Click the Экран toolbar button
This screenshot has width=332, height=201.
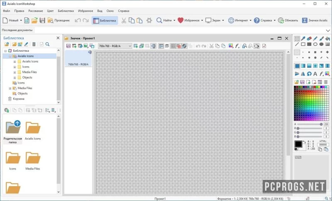pyautogui.click(x=213, y=20)
